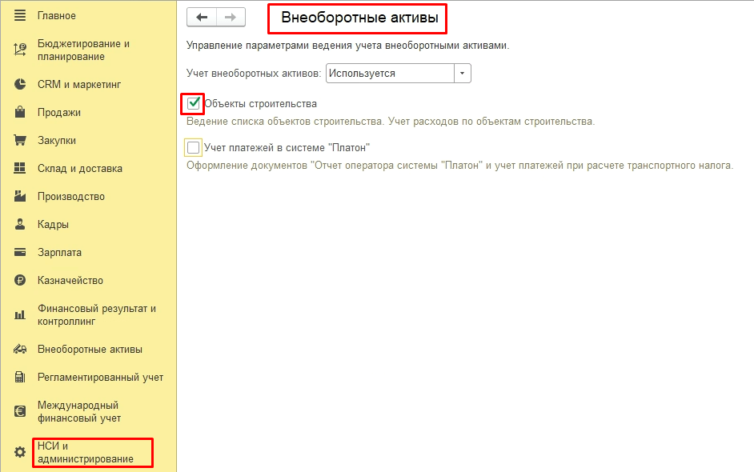The image size is (754, 472).
Task: Click the Продажи shopping bag icon
Action: (x=20, y=112)
